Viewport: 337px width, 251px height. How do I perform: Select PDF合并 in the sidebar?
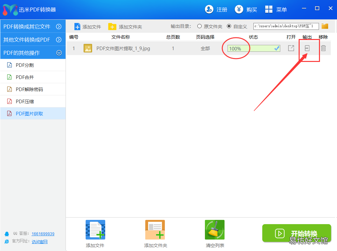(33, 77)
